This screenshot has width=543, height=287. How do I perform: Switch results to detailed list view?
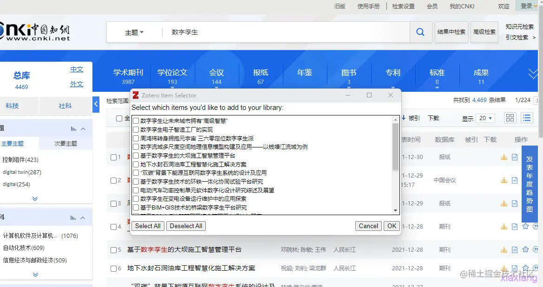coord(527,118)
